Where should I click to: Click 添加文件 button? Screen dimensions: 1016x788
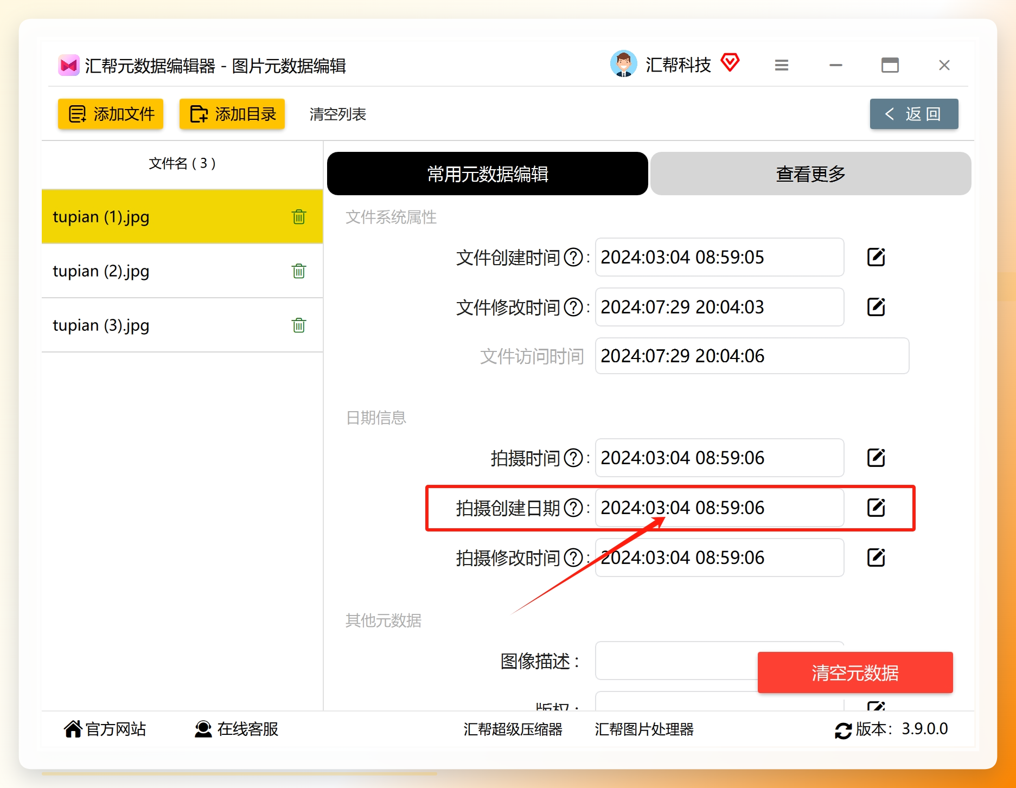111,114
